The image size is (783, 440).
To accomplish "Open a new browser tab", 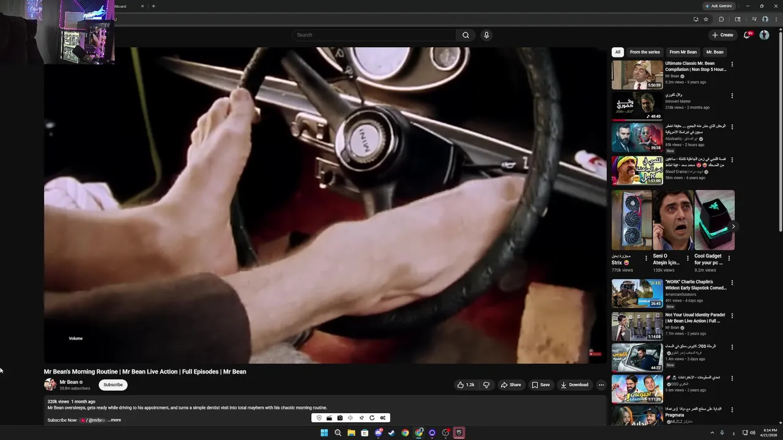I will 154,6.
